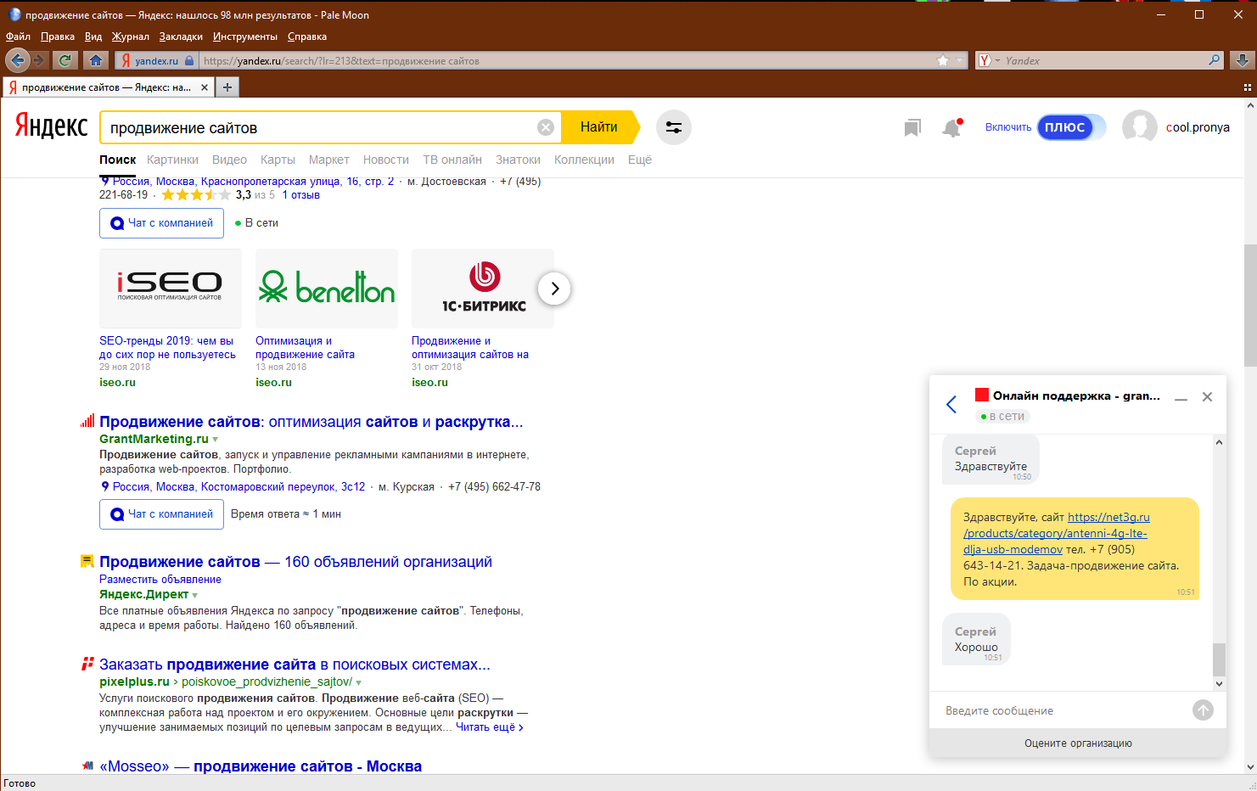Open search engine selector Y dropdown

(x=990, y=60)
